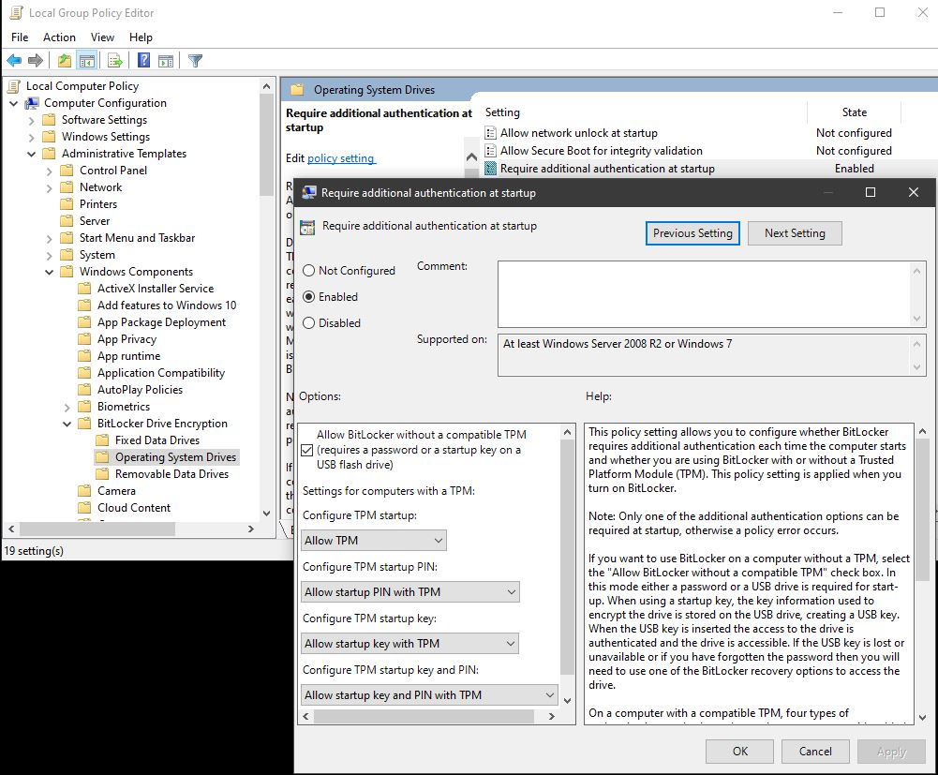Viewport: 938px width, 775px height.
Task: Click the Filter funnel toolbar icon
Action: (195, 60)
